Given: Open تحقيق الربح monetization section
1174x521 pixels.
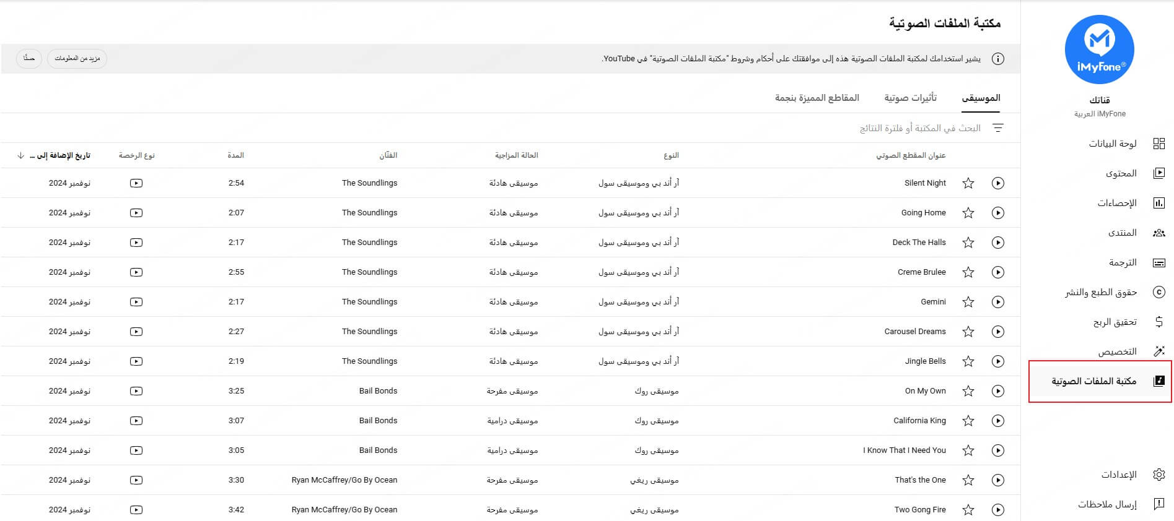Looking at the screenshot, I should pyautogui.click(x=1129, y=322).
